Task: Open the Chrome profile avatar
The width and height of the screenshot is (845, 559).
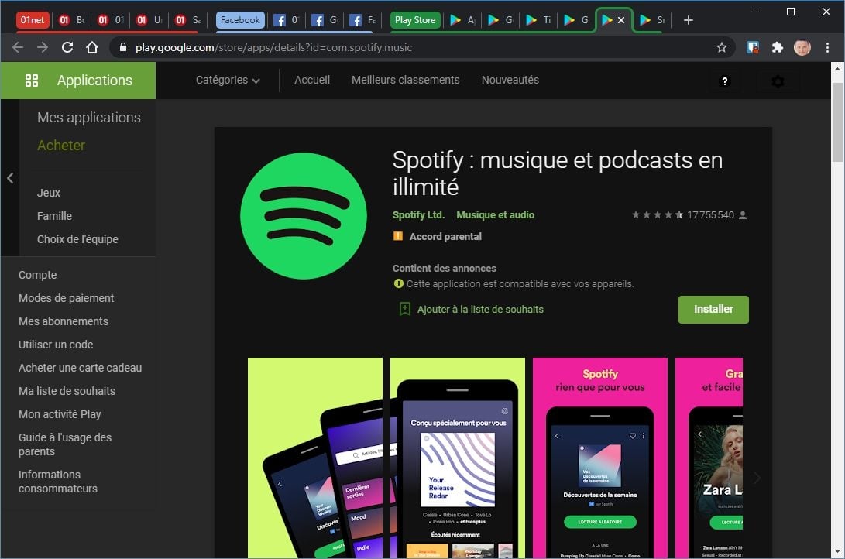Action: (802, 47)
